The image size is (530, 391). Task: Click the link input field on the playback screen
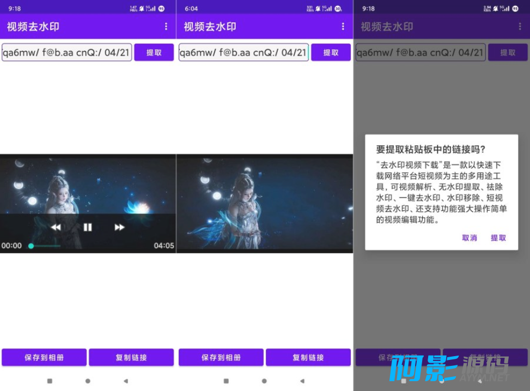pyautogui.click(x=66, y=52)
